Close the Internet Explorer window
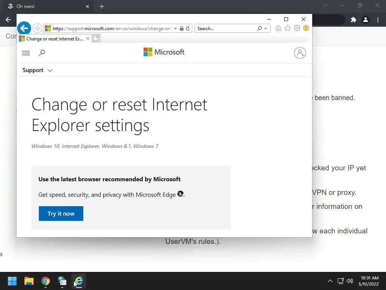Screen dimensions: 386x290 pyautogui.click(x=303, y=19)
